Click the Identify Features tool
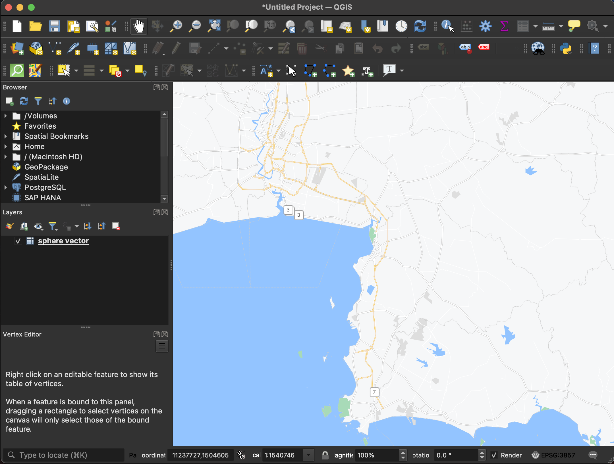This screenshot has width=614, height=464. tap(447, 26)
